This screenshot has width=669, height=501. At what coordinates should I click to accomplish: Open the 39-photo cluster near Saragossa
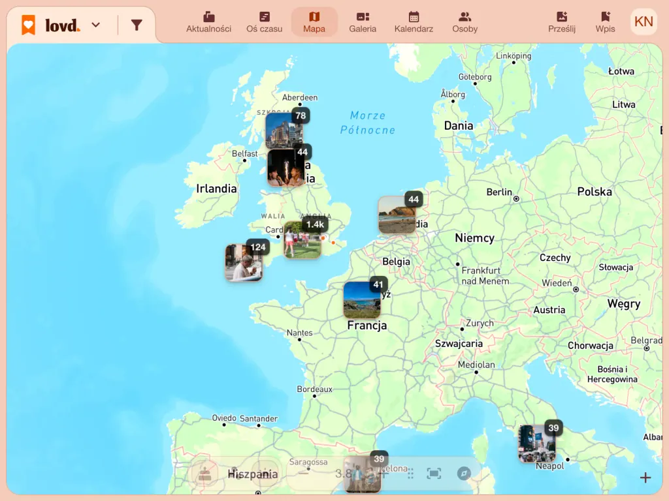click(363, 475)
